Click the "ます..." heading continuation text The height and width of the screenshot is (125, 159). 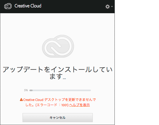57,77
